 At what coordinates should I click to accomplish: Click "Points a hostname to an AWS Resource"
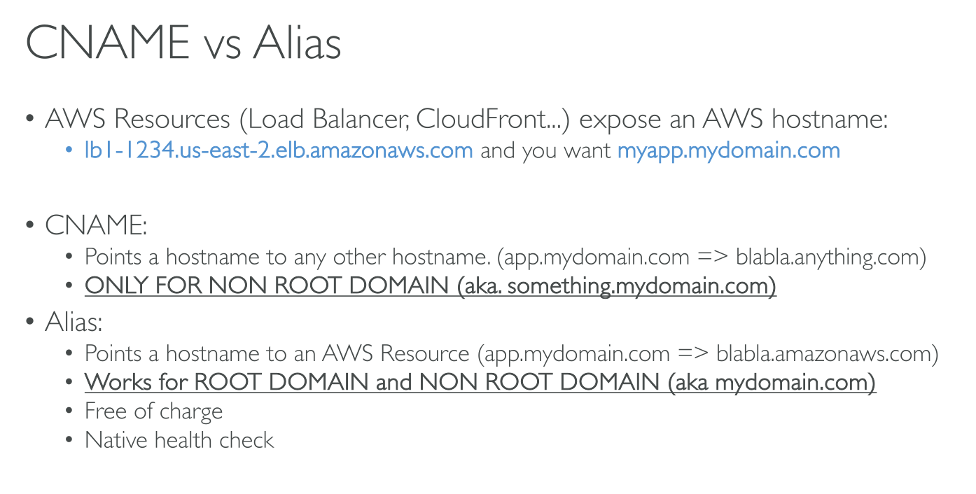[277, 353]
